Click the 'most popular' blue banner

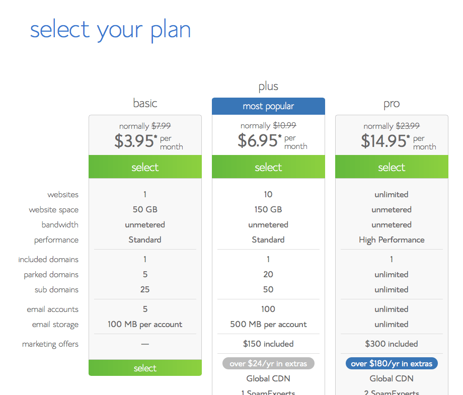click(268, 106)
